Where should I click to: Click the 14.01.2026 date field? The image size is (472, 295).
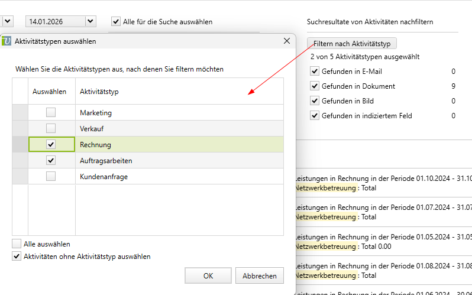(55, 21)
